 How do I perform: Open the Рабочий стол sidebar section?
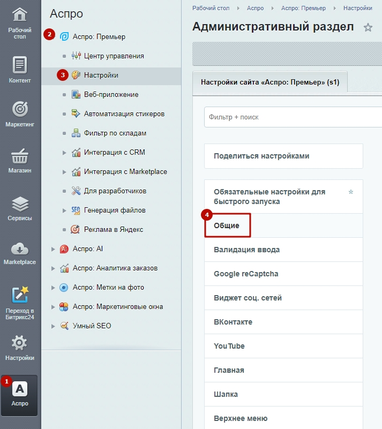tap(20, 24)
